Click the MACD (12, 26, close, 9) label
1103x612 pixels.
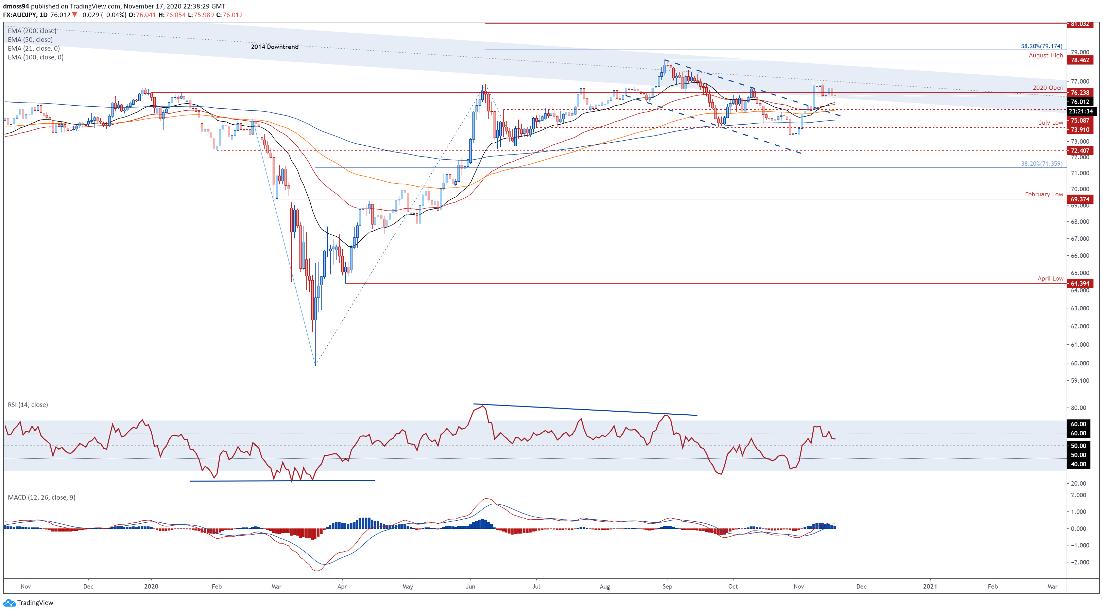(x=41, y=497)
